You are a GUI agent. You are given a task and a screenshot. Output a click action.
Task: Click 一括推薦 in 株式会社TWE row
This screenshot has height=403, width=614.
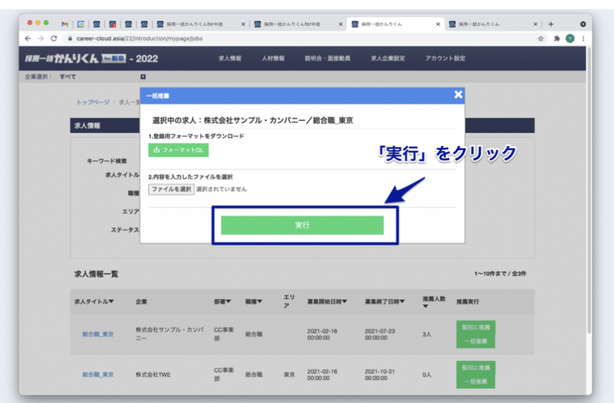[476, 382]
